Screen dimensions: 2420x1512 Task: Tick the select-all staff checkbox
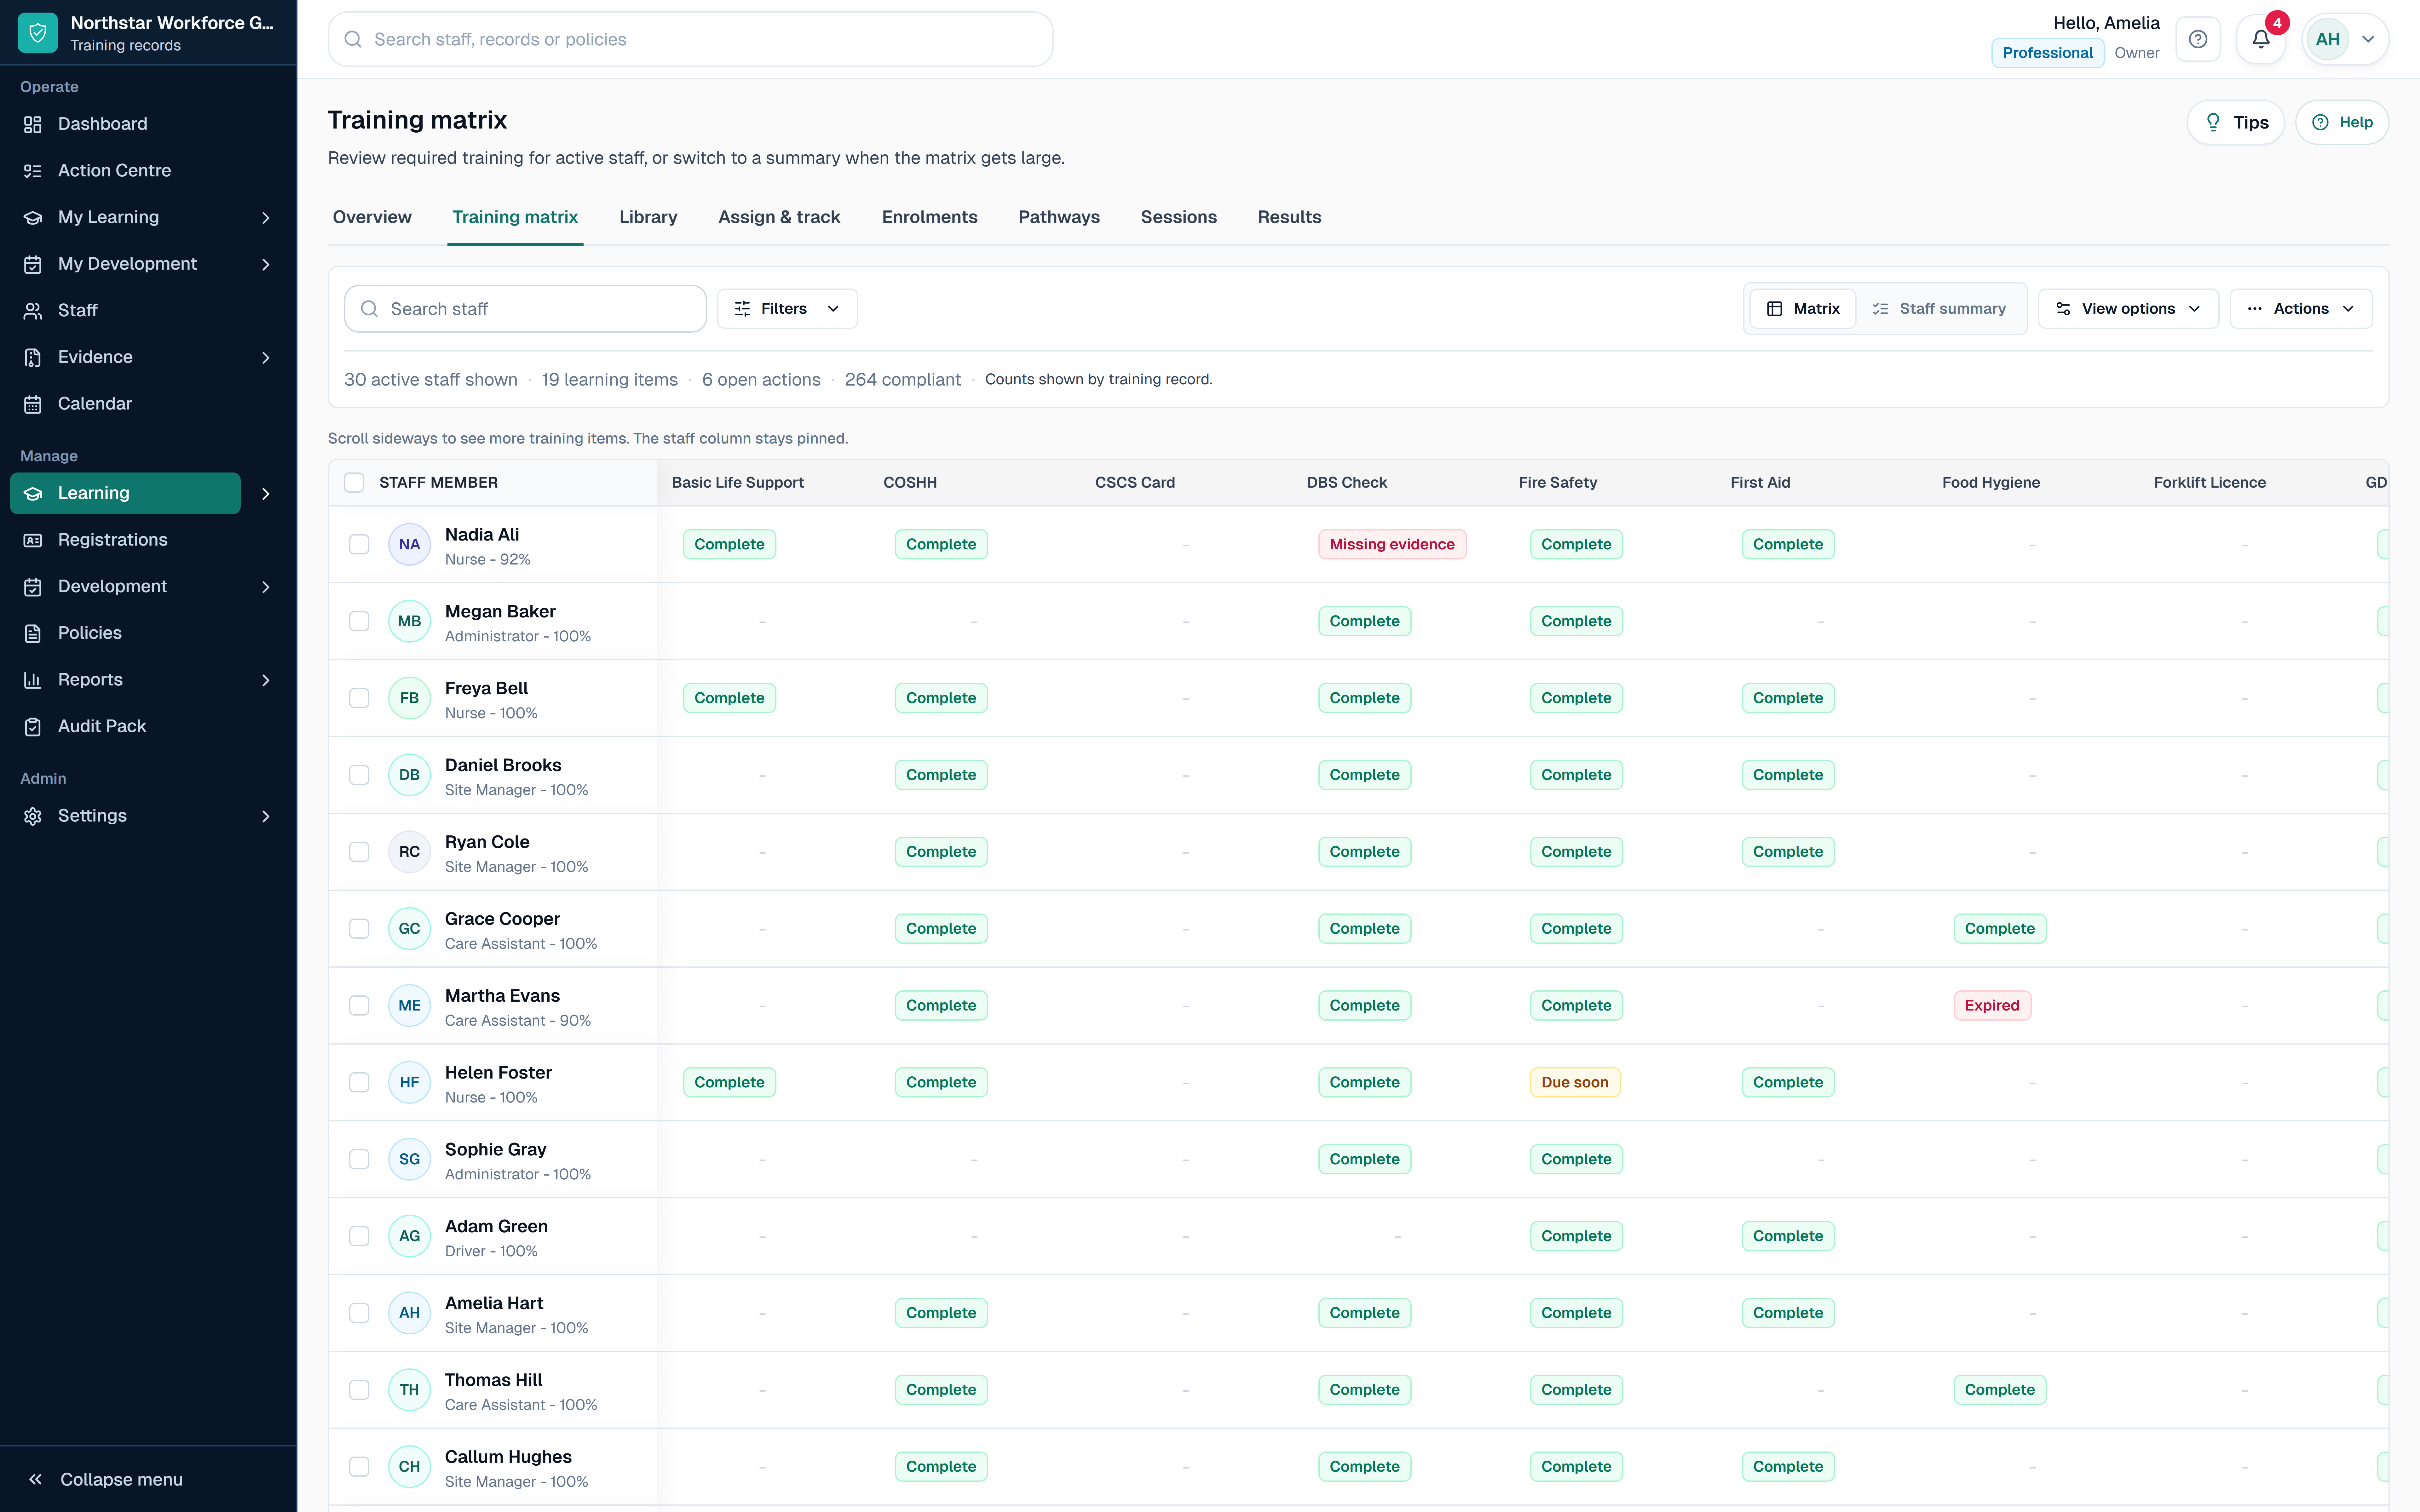[354, 483]
